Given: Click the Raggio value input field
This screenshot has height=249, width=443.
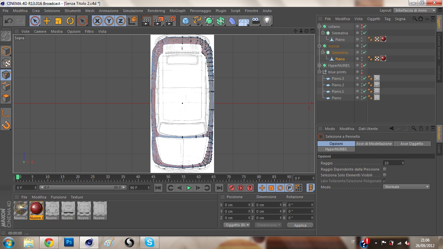Looking at the screenshot, I should (392, 163).
